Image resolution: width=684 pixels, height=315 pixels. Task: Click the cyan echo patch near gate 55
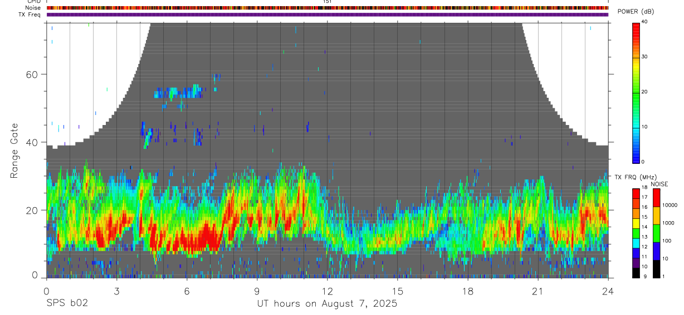point(178,92)
